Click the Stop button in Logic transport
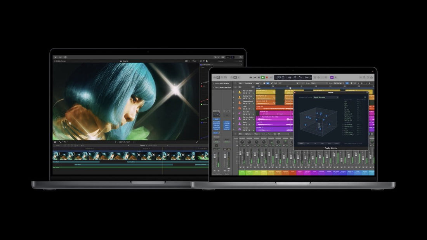 tap(259, 77)
